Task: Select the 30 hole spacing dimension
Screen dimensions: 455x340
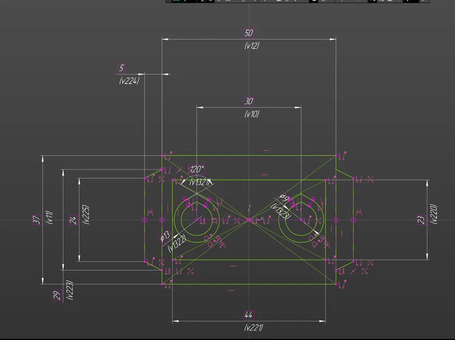Action: tap(249, 101)
